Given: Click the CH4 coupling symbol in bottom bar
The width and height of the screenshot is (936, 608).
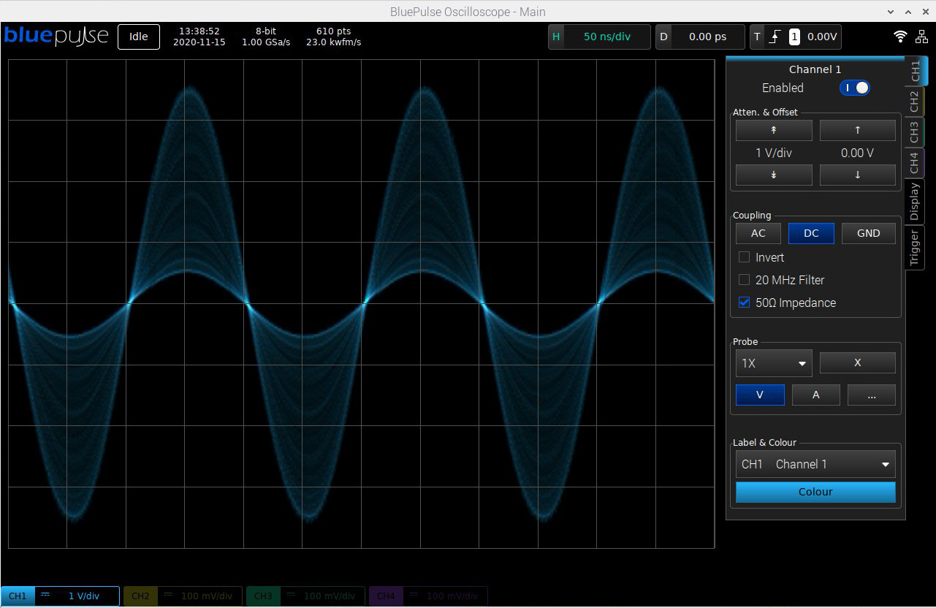Looking at the screenshot, I should [414, 595].
